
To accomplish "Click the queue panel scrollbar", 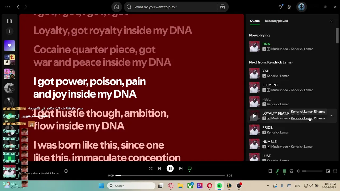I will 337,36.
